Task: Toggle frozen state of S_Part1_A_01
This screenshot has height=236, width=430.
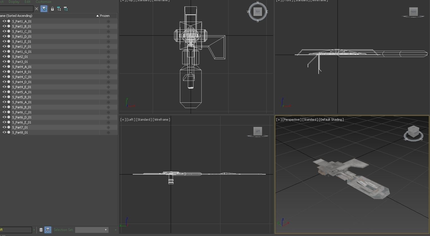Action: click(x=108, y=21)
